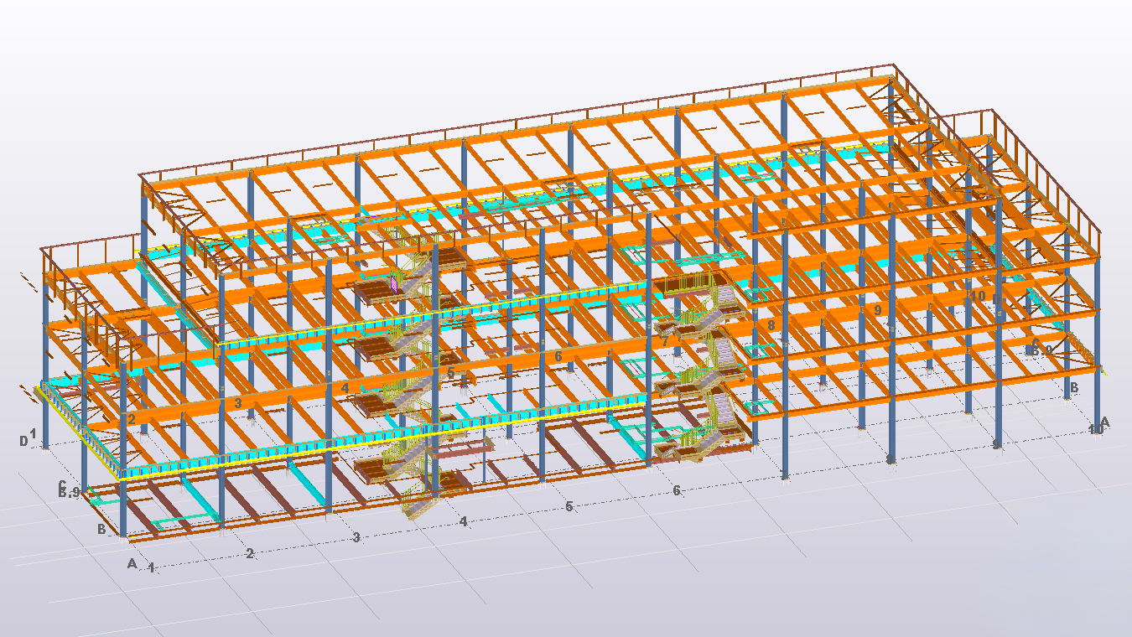
Task: Select ground-level grid label 5
Action: click(x=569, y=506)
